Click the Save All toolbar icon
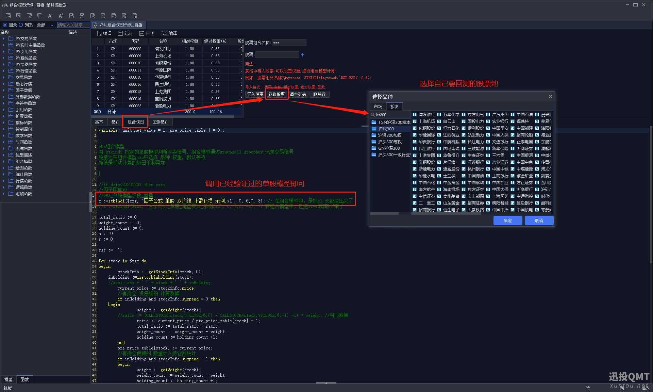This screenshot has width=653, height=392. pos(19,16)
